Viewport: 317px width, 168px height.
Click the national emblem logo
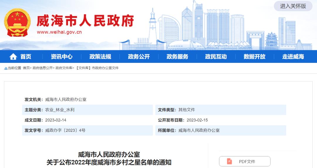coord(17,22)
